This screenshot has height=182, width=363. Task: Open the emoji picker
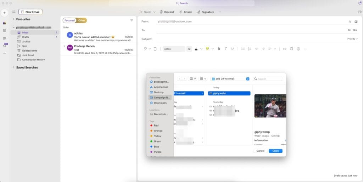click(x=298, y=49)
